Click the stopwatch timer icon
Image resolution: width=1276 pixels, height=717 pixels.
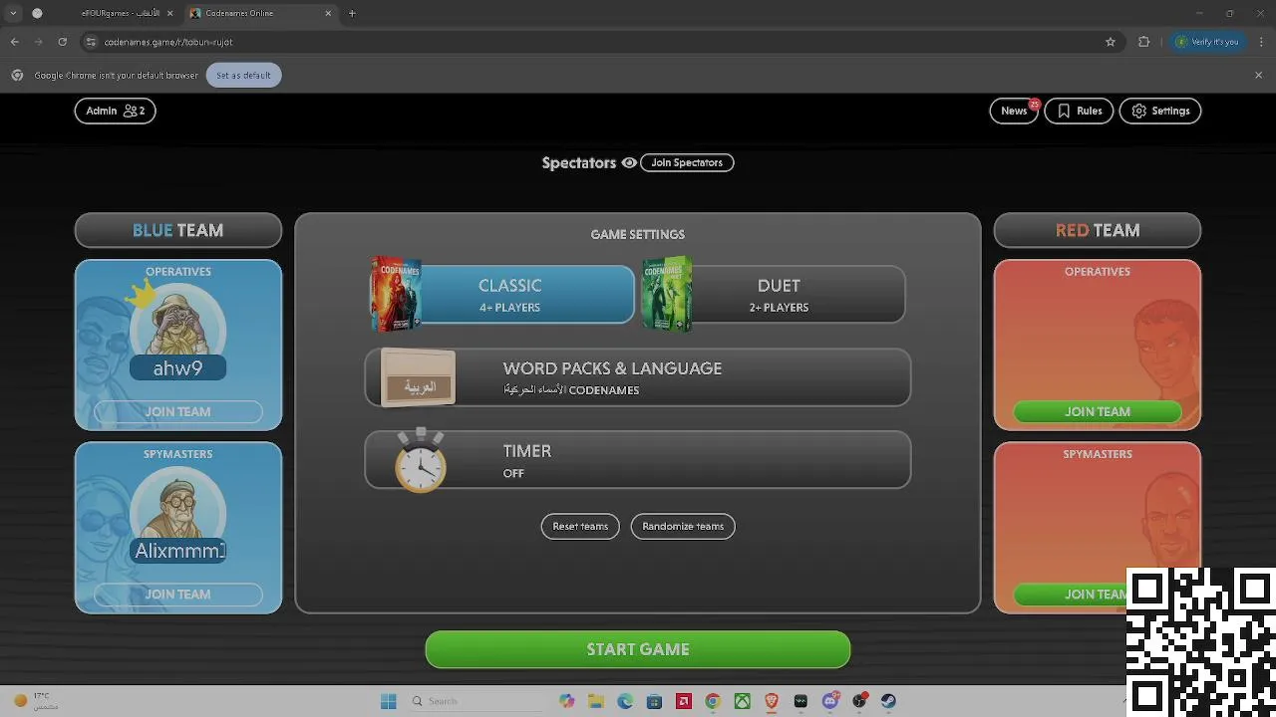[x=420, y=461]
